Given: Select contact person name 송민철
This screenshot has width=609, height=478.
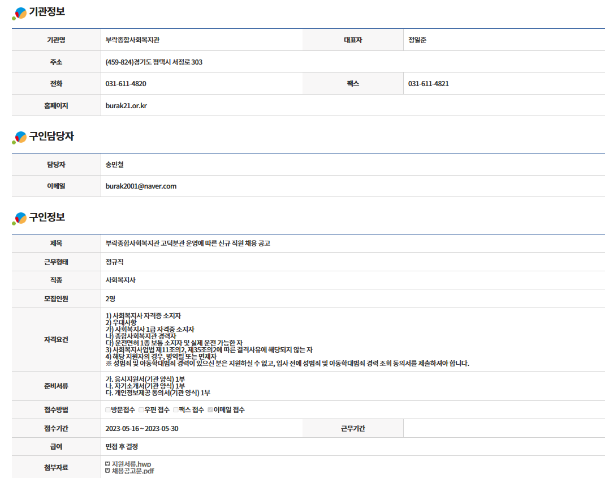Looking at the screenshot, I should (x=115, y=164).
